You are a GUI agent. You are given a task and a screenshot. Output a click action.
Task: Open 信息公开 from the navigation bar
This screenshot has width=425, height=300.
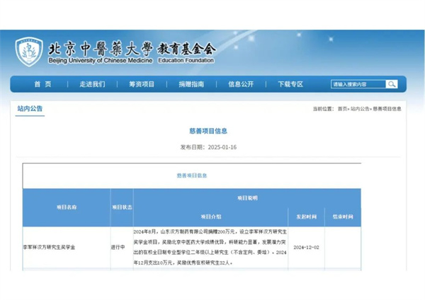(241, 84)
